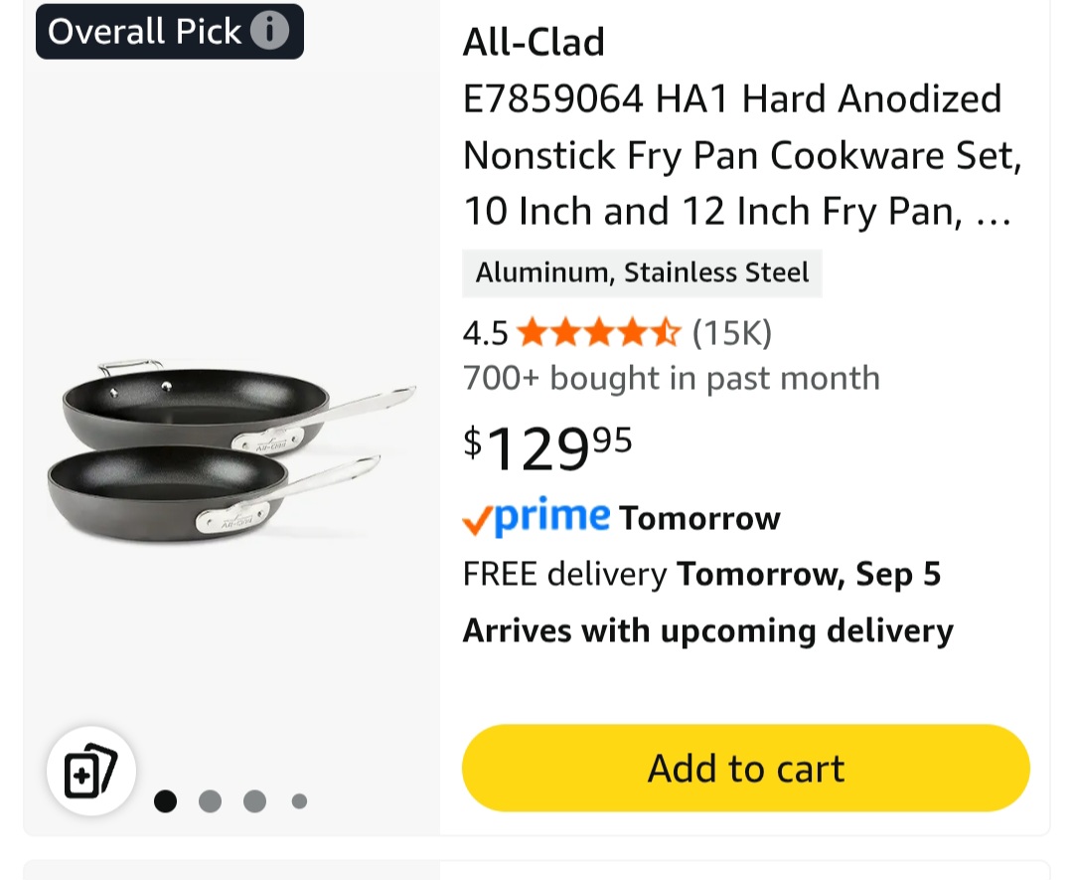Open the 15K reviews count
Image resolution: width=1073 pixels, height=880 pixels.
[x=731, y=333]
